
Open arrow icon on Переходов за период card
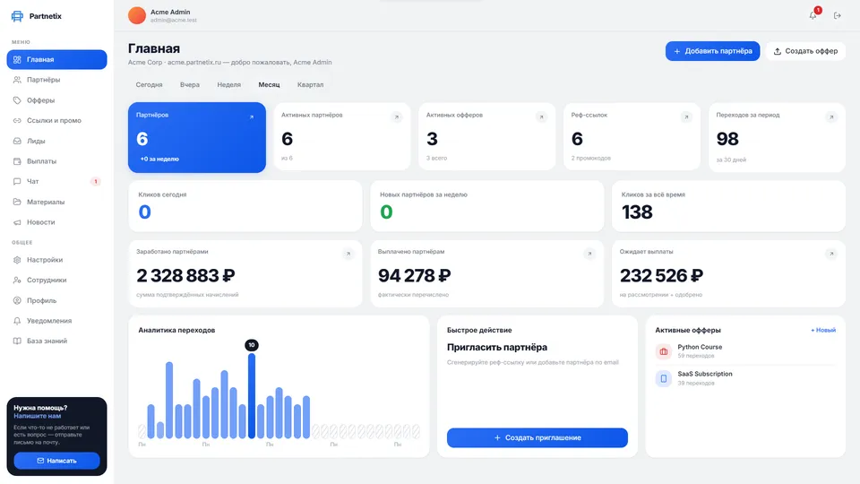pyautogui.click(x=831, y=117)
